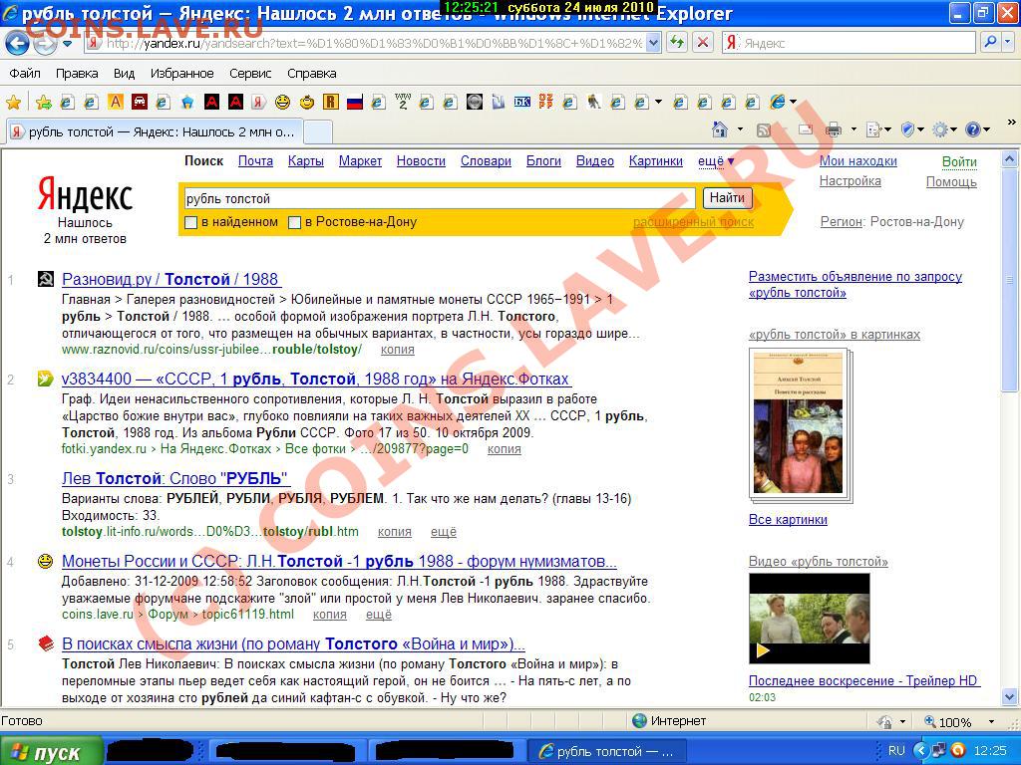Open the Правка menu
Viewport: 1021px width, 765px height.
(x=77, y=74)
